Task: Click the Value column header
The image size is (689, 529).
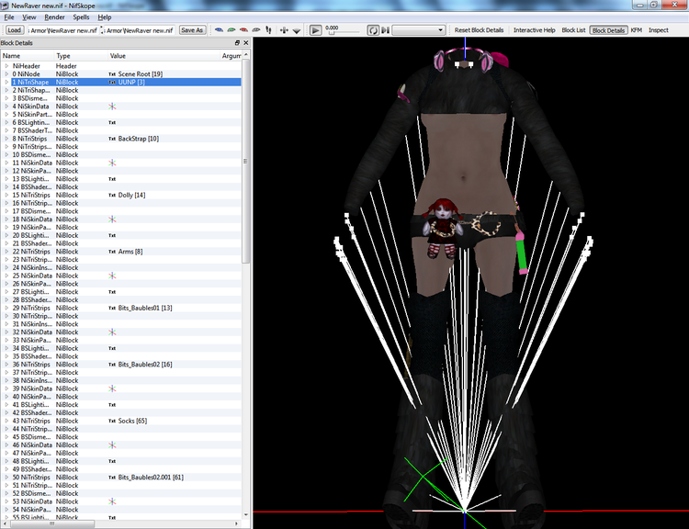Action: (164, 56)
